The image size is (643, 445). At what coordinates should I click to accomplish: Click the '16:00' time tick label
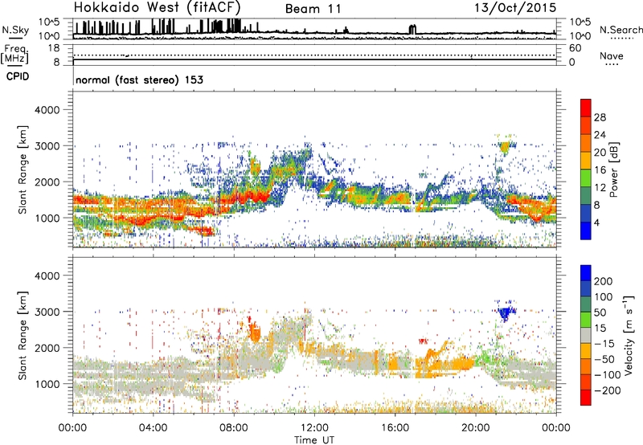pyautogui.click(x=395, y=428)
